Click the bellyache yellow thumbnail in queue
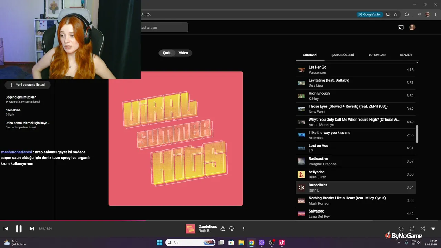The height and width of the screenshot is (248, 441). [x=301, y=174]
